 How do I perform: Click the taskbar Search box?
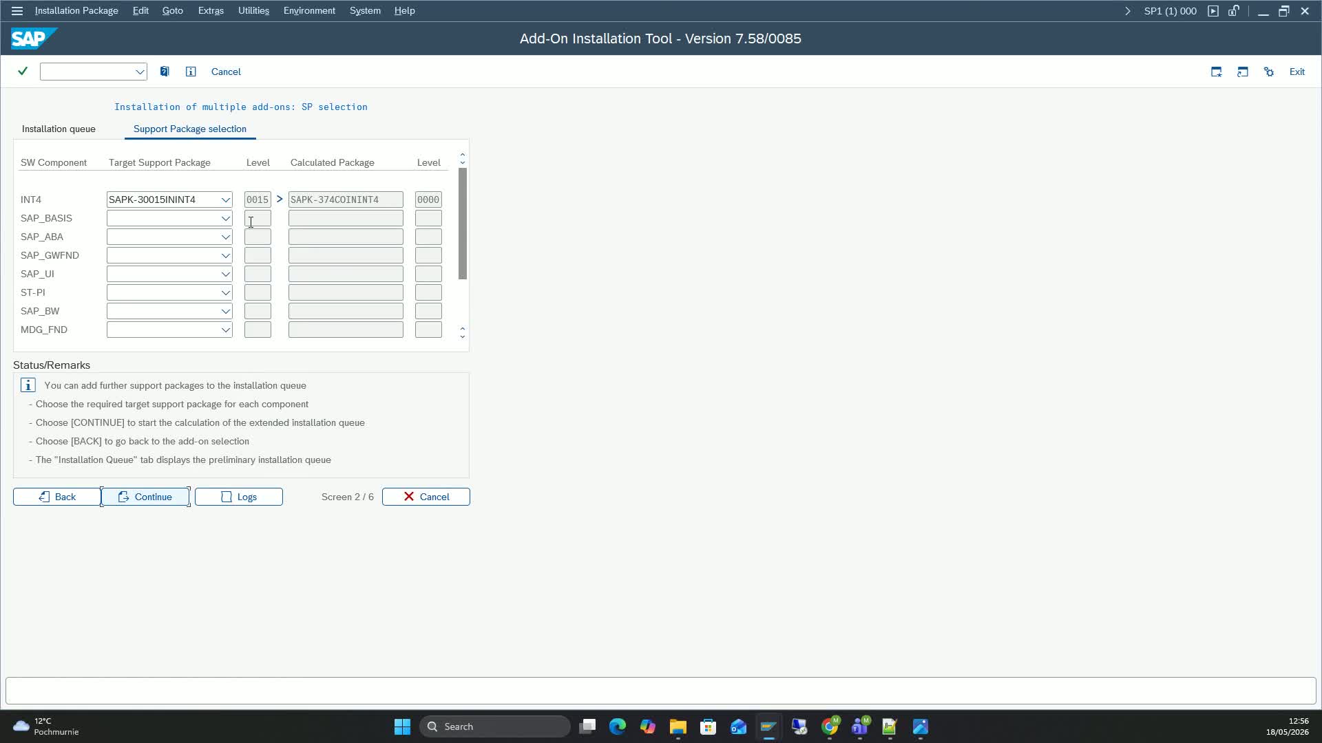(495, 726)
